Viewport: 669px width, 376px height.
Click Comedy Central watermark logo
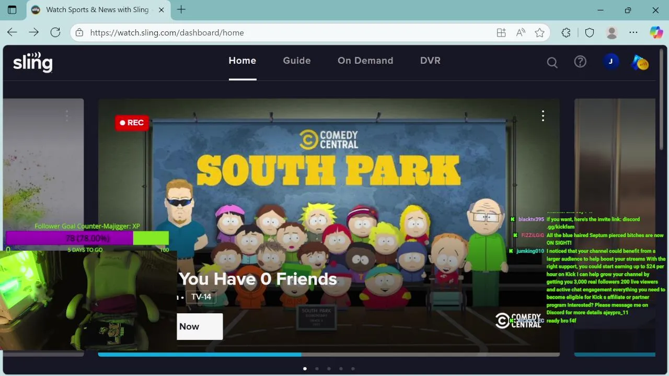coord(518,320)
